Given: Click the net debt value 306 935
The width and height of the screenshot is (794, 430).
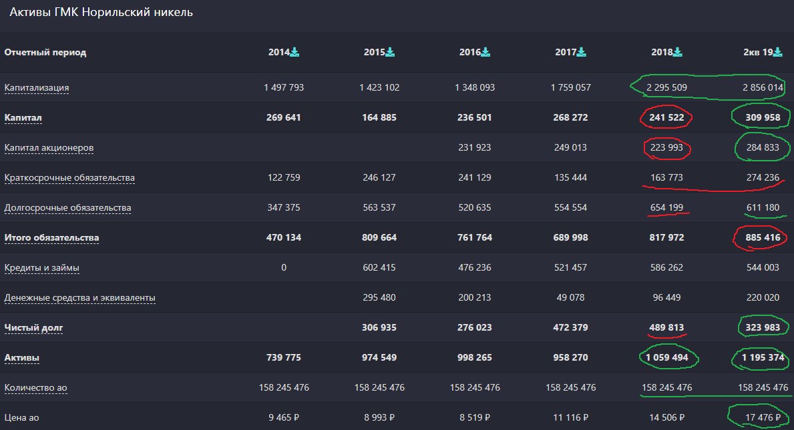Looking at the screenshot, I should click(379, 327).
